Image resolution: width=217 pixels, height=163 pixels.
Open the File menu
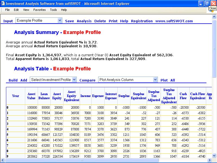tap(7, 10)
